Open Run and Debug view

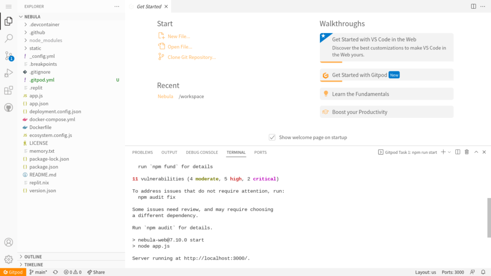[9, 73]
